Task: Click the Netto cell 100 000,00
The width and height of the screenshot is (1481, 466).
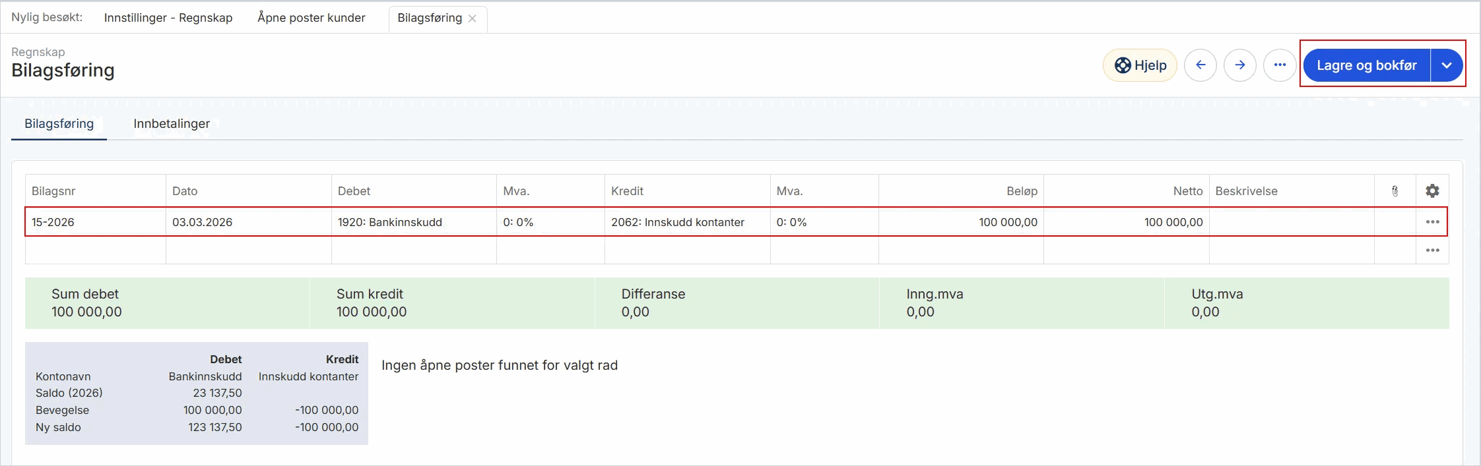Action: coord(1127,222)
